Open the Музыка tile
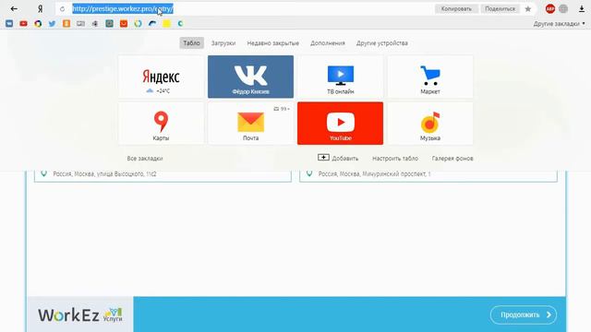Image resolution: width=591 pixels, height=332 pixels. (x=430, y=124)
